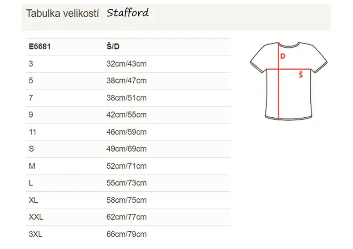Viewport: 353px width, 249px height.
Task: Click the Tabulka velikostí heading
Action: [x=61, y=13]
